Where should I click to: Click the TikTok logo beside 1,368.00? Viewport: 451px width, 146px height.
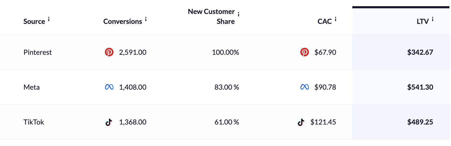tap(109, 122)
